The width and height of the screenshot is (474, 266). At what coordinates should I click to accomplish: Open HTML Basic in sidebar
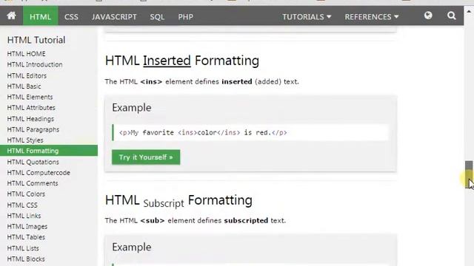24,86
